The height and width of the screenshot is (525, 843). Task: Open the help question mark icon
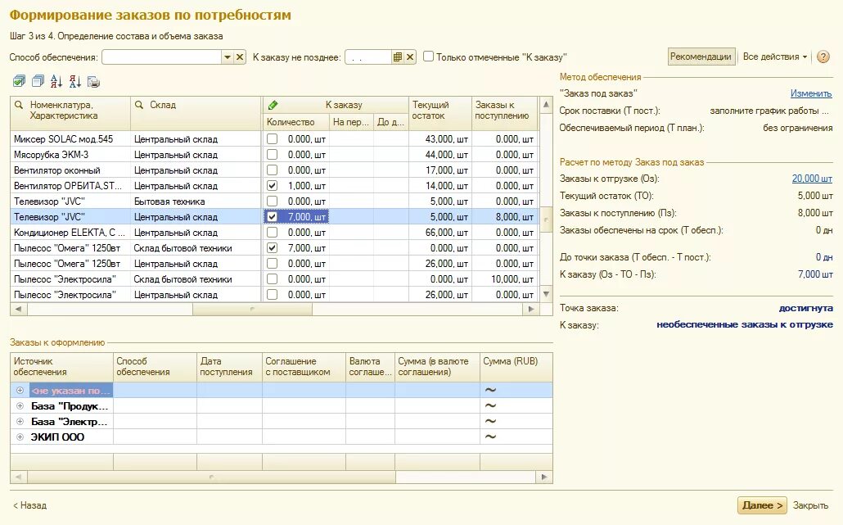(823, 57)
